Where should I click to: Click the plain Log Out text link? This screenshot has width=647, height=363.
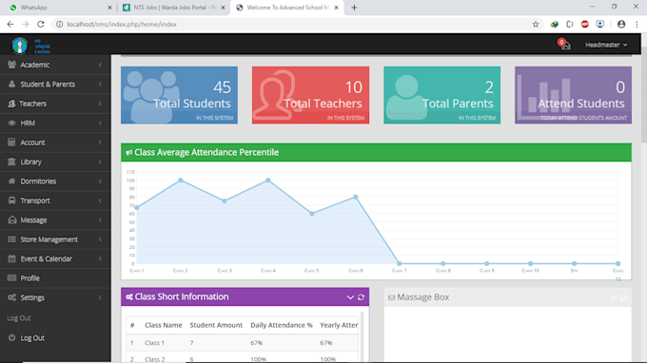19,318
